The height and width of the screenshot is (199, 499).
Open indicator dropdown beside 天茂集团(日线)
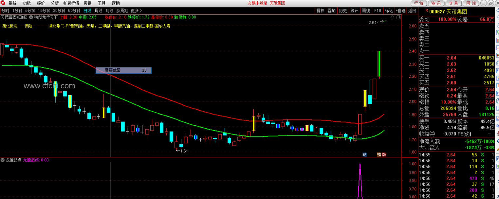(x=31, y=17)
